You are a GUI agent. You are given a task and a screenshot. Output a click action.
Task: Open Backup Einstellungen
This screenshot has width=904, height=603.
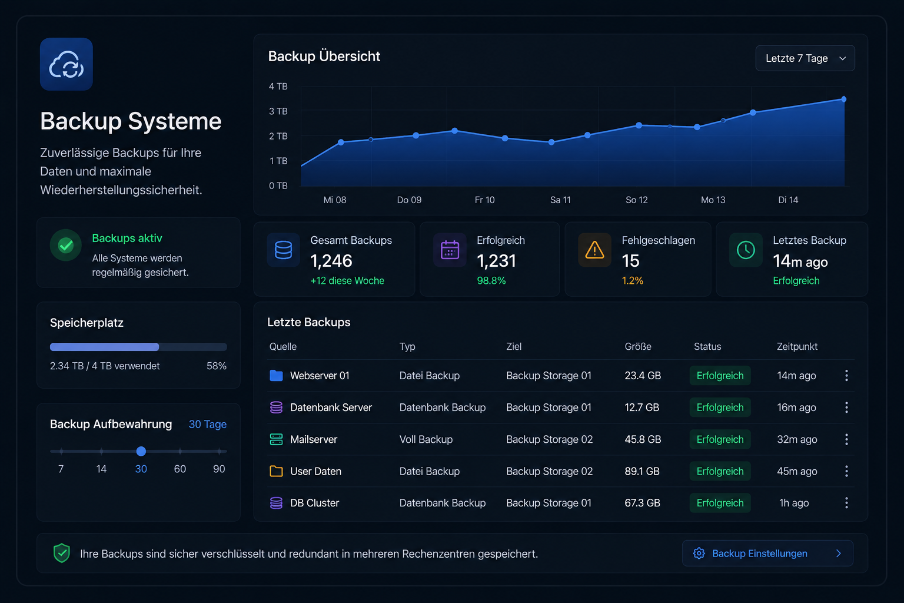767,554
